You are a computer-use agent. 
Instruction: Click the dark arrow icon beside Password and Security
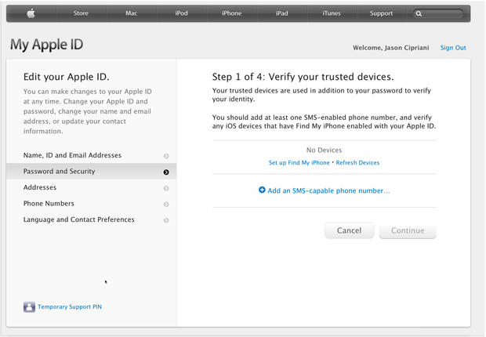[x=166, y=172]
